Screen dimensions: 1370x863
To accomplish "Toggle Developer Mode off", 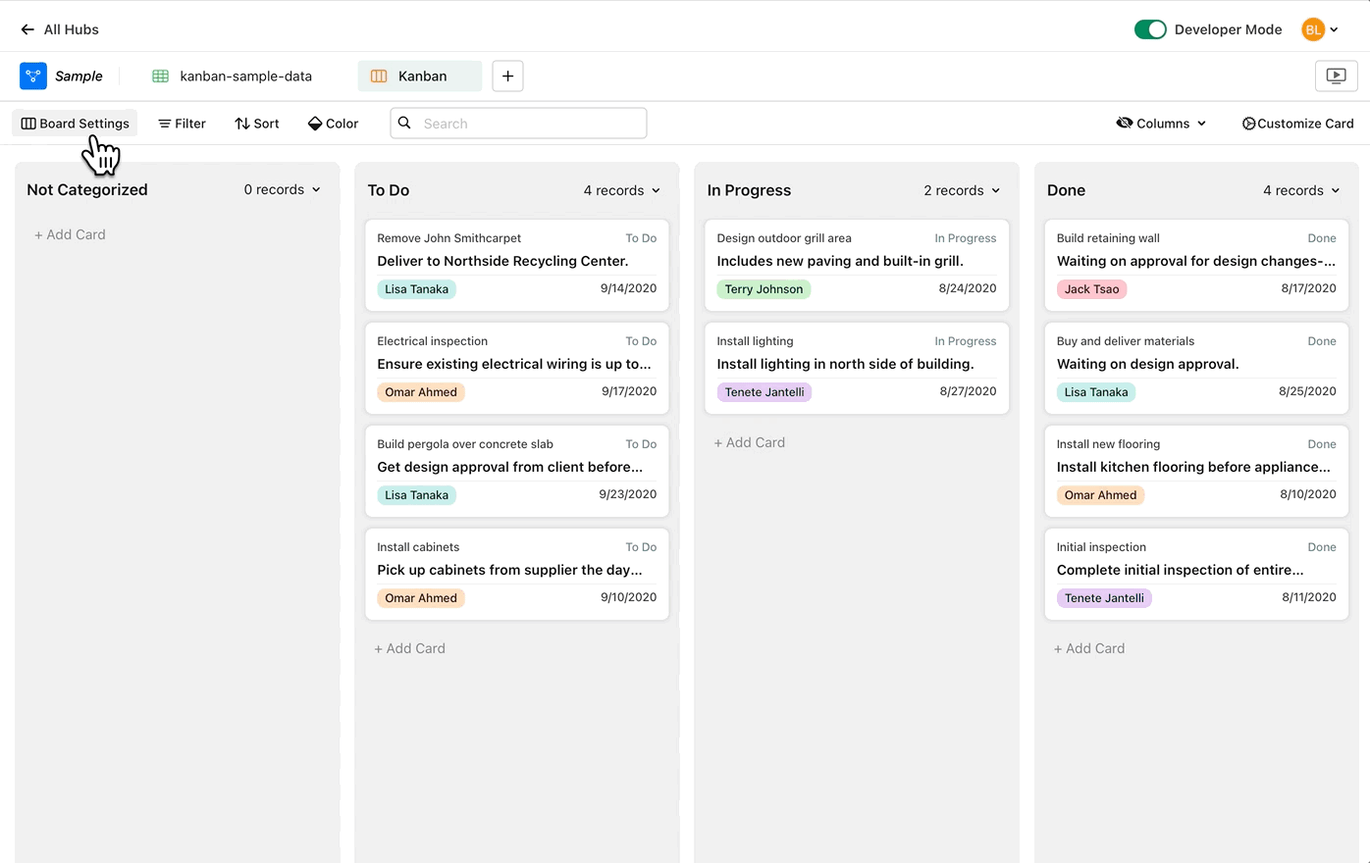I will pyautogui.click(x=1149, y=29).
